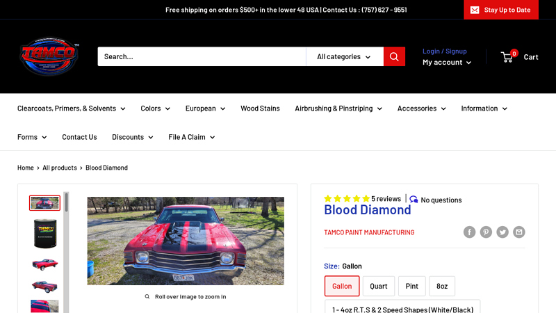The height and width of the screenshot is (313, 556).
Task: Click the Tamco logo
Action: (x=49, y=56)
